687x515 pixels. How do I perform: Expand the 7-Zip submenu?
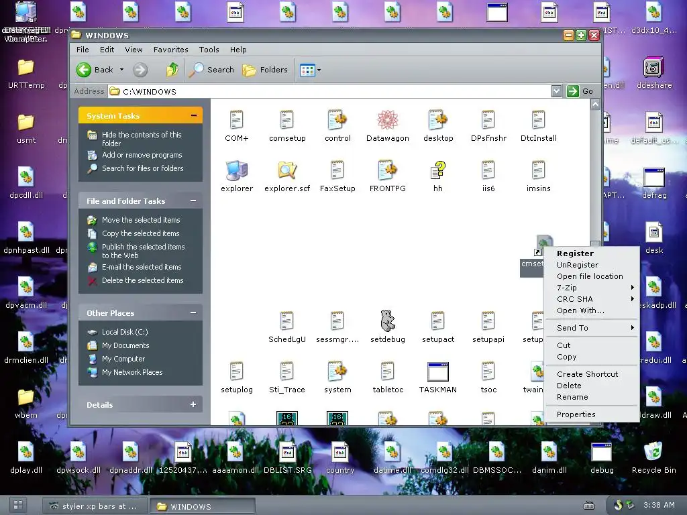(x=591, y=287)
